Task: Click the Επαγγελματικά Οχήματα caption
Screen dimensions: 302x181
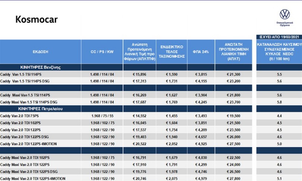Action: pos(285,24)
